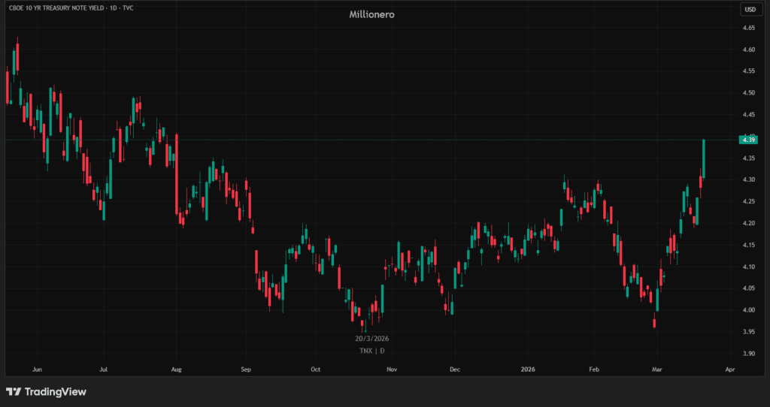The height and width of the screenshot is (407, 770).
Task: Click the Mar label on the time axis
Action: point(658,369)
